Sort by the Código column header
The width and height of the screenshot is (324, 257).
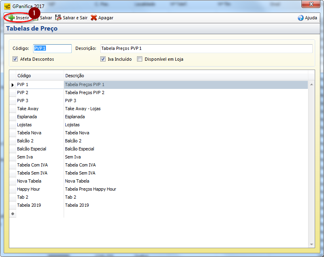click(x=39, y=76)
